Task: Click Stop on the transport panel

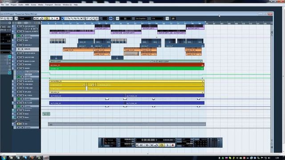Action: pos(162,145)
